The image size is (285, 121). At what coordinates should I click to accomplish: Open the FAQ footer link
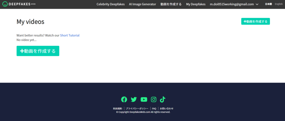154,108
